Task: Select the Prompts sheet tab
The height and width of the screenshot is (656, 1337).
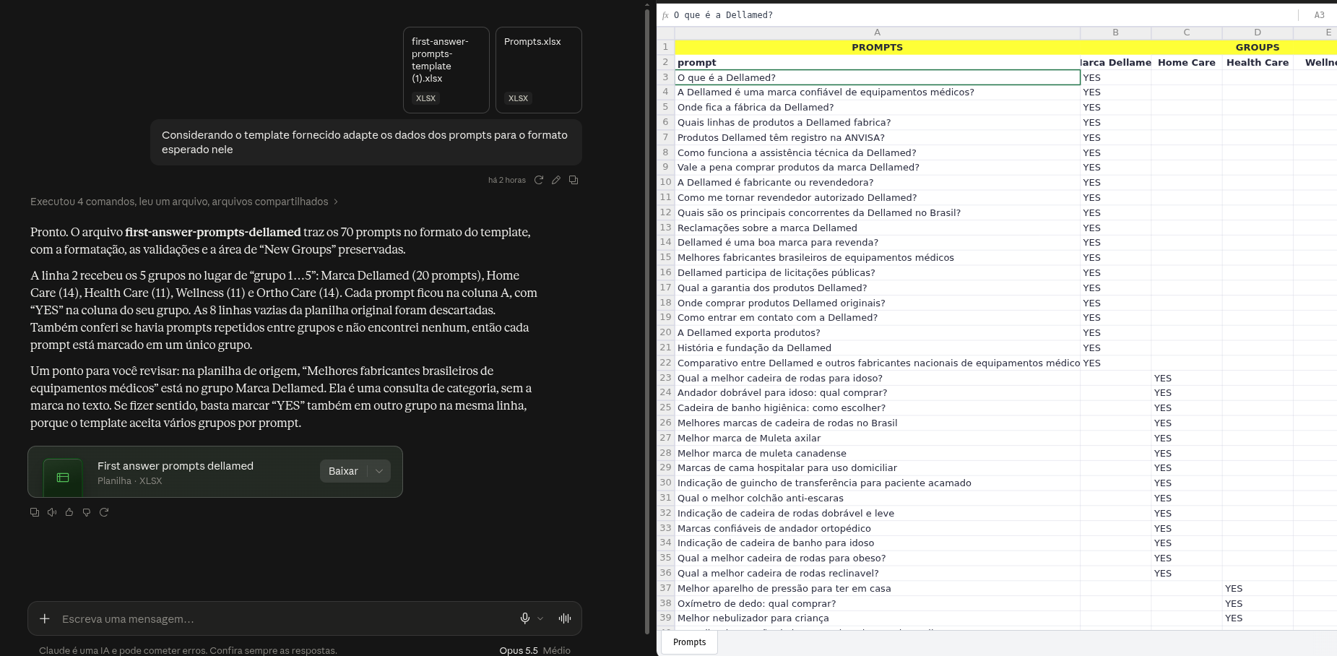Action: 690,642
